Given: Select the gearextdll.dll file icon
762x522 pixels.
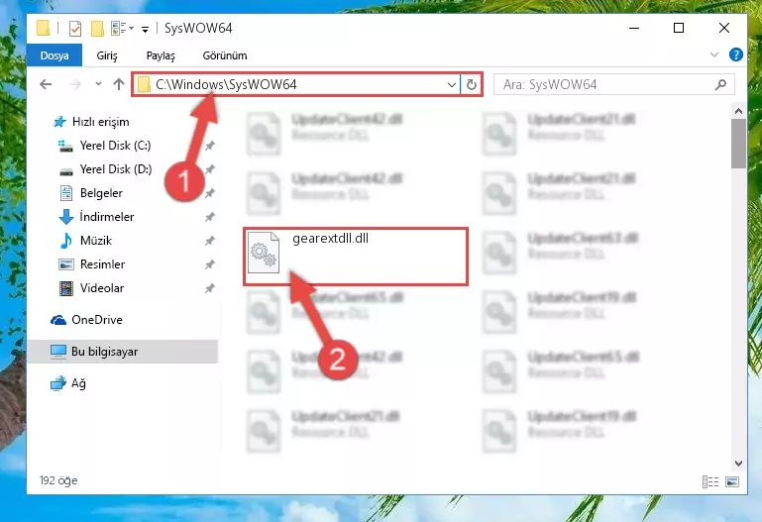Looking at the screenshot, I should coord(264,253).
